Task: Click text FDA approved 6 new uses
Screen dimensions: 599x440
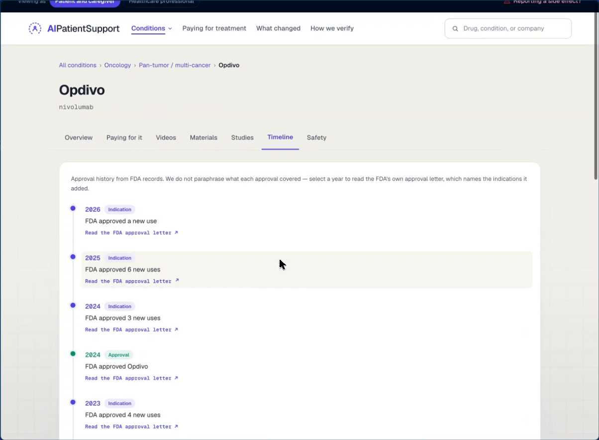Action: click(x=123, y=269)
